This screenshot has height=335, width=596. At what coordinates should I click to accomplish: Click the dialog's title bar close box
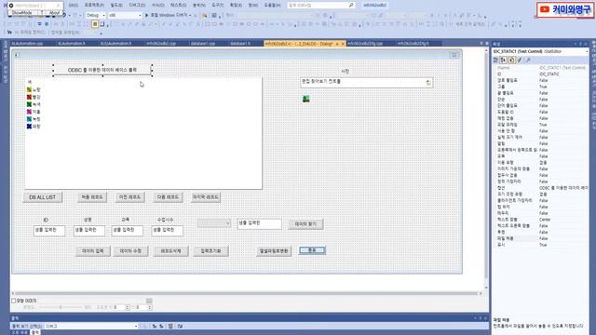pos(454,55)
